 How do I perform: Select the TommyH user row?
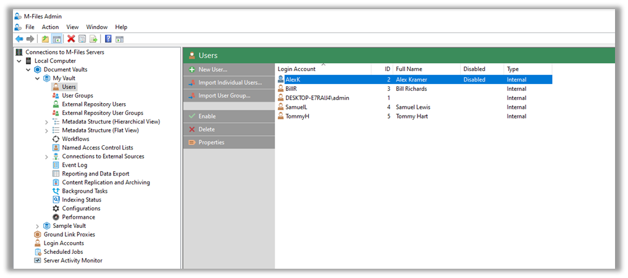(414, 116)
